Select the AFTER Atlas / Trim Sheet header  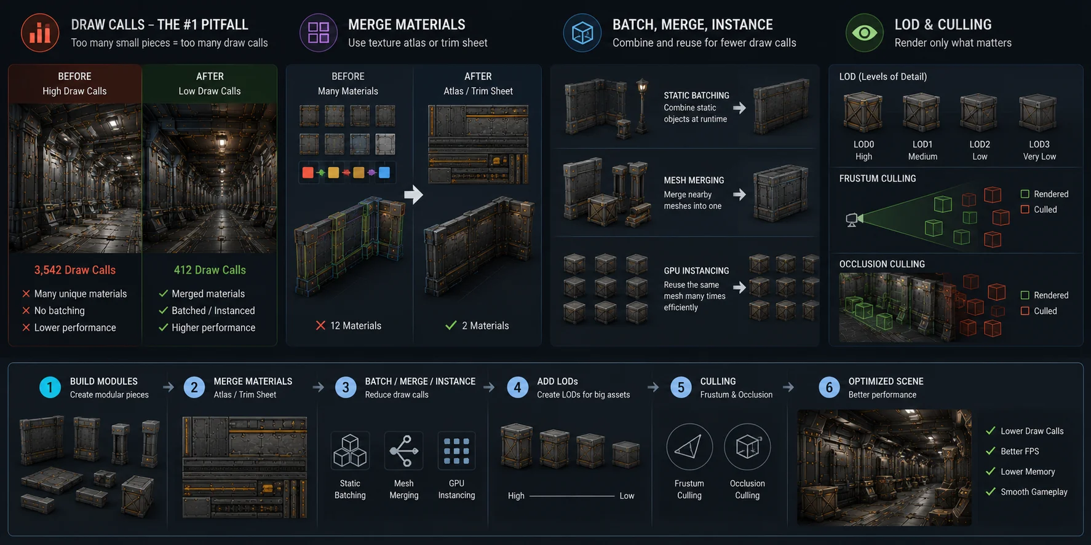[x=478, y=84]
